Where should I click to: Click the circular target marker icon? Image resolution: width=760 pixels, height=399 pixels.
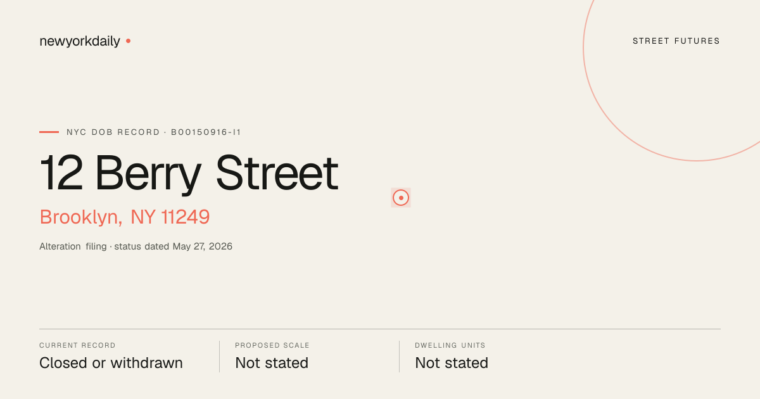coord(401,198)
